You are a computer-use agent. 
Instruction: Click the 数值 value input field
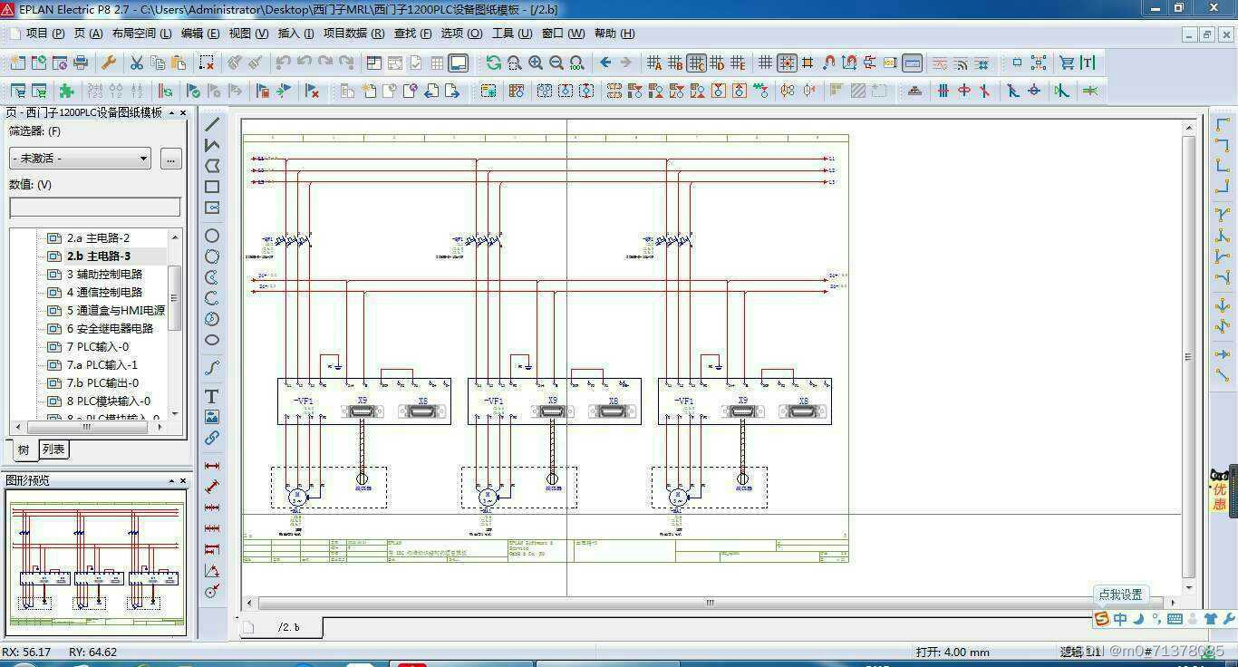coord(95,208)
